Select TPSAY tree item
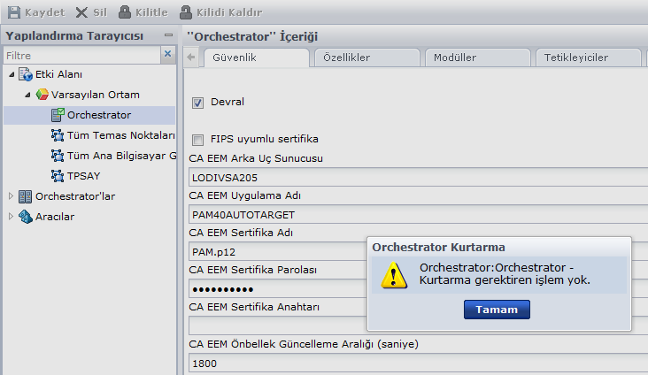Image resolution: width=648 pixels, height=375 pixels. (x=84, y=176)
